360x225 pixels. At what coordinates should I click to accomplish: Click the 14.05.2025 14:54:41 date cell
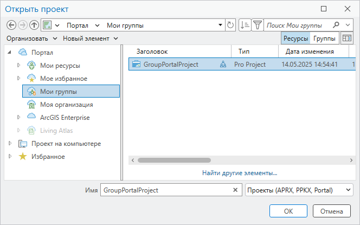click(310, 65)
